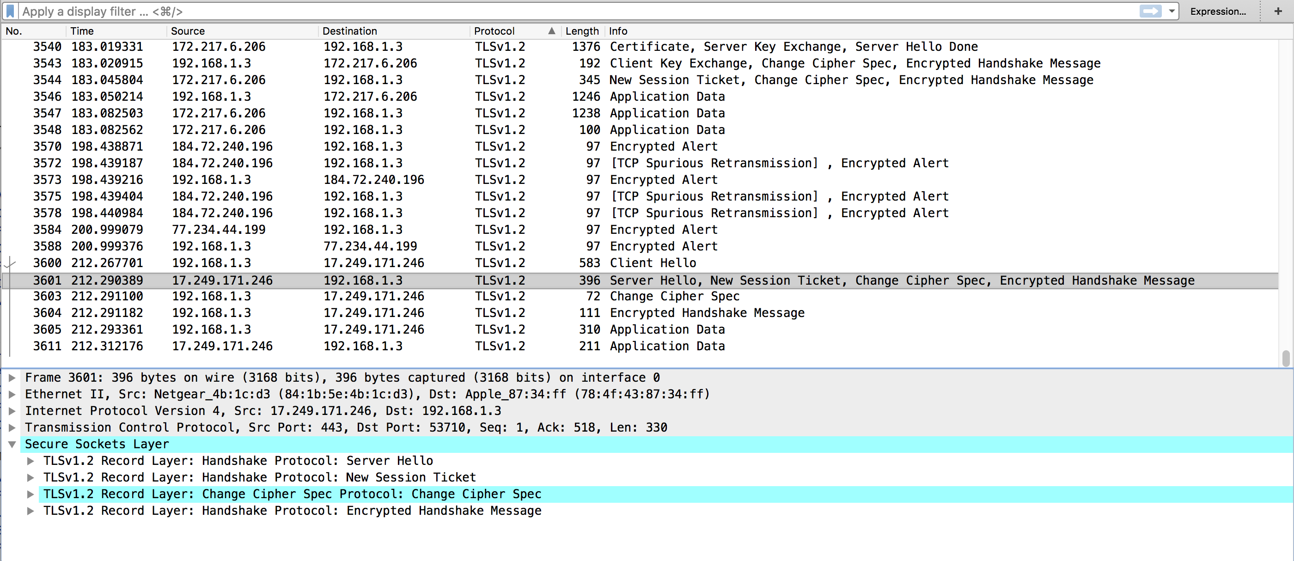
Task: Expand the Encrypted Handshake Message record
Action: [31, 511]
